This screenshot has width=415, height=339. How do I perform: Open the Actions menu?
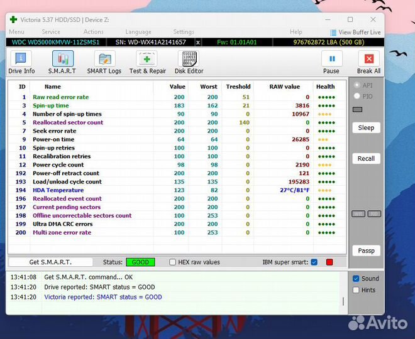pyautogui.click(x=93, y=32)
